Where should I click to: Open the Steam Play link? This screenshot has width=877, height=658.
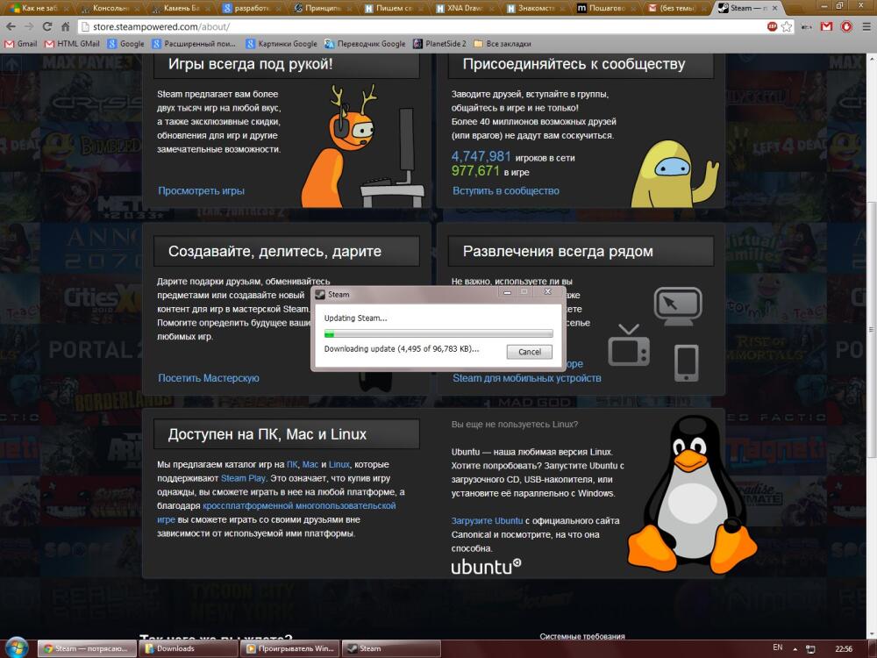pos(243,478)
